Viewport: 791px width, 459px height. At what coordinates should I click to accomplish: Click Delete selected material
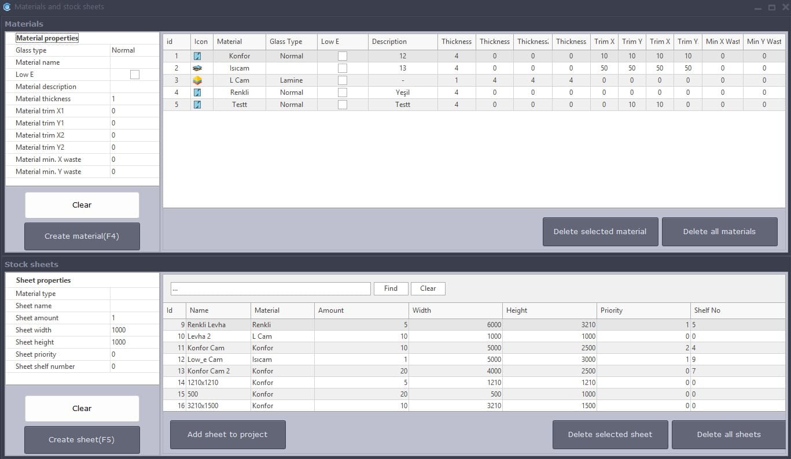[x=600, y=231]
